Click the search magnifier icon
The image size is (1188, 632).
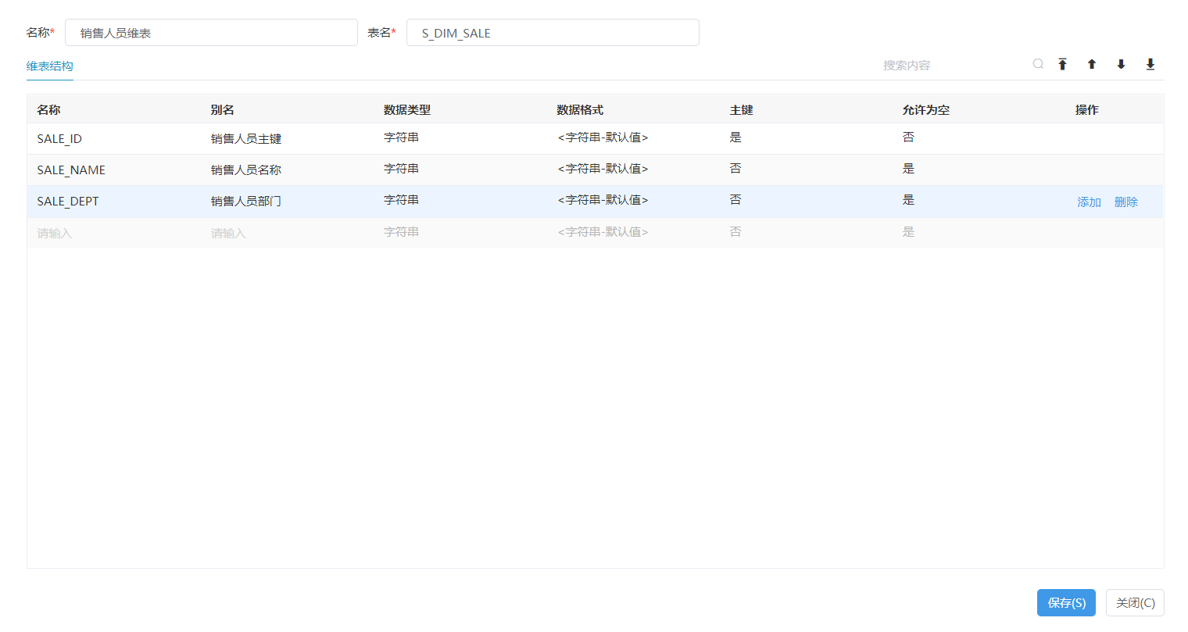pyautogui.click(x=1038, y=64)
